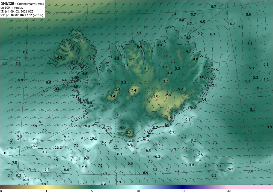The image size is (273, 193).
Task: Click the 7.1 value over the southern sea
Action: pyautogui.click(x=100, y=166)
